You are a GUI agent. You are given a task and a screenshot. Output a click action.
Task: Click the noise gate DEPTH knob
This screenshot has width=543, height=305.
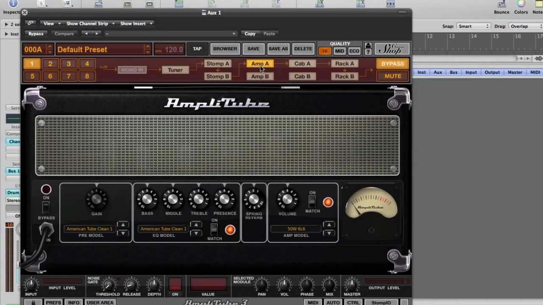point(154,285)
